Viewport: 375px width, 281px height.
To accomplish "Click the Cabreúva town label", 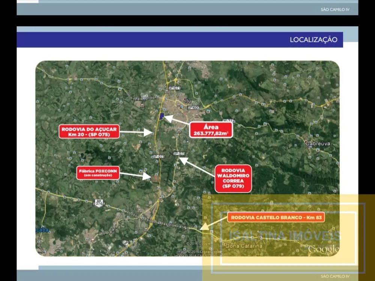I will tap(318, 143).
